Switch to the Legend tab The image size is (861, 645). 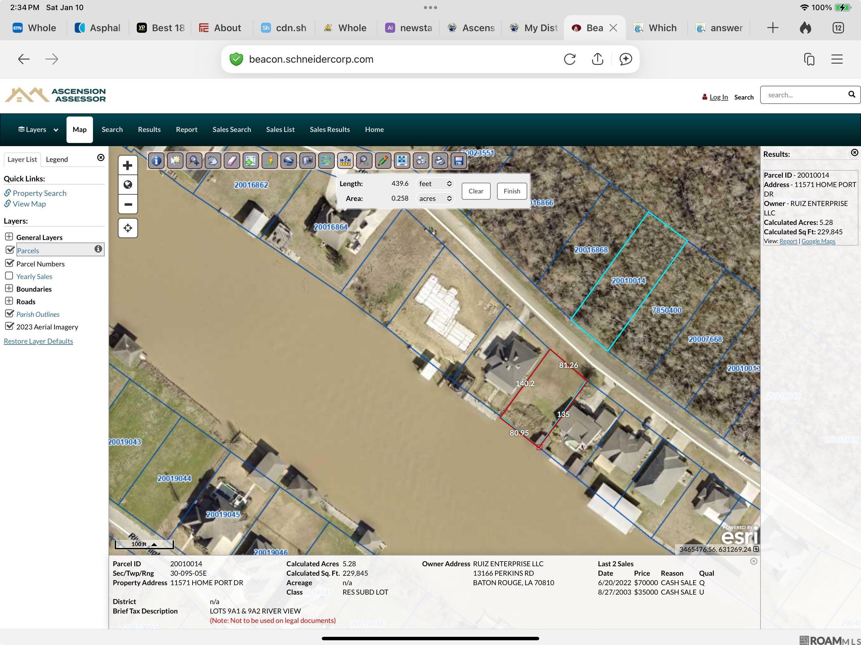click(57, 159)
